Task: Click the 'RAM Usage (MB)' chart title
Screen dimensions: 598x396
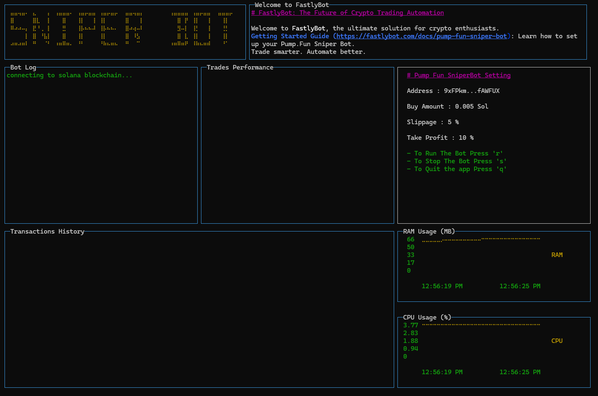Action: (x=429, y=232)
